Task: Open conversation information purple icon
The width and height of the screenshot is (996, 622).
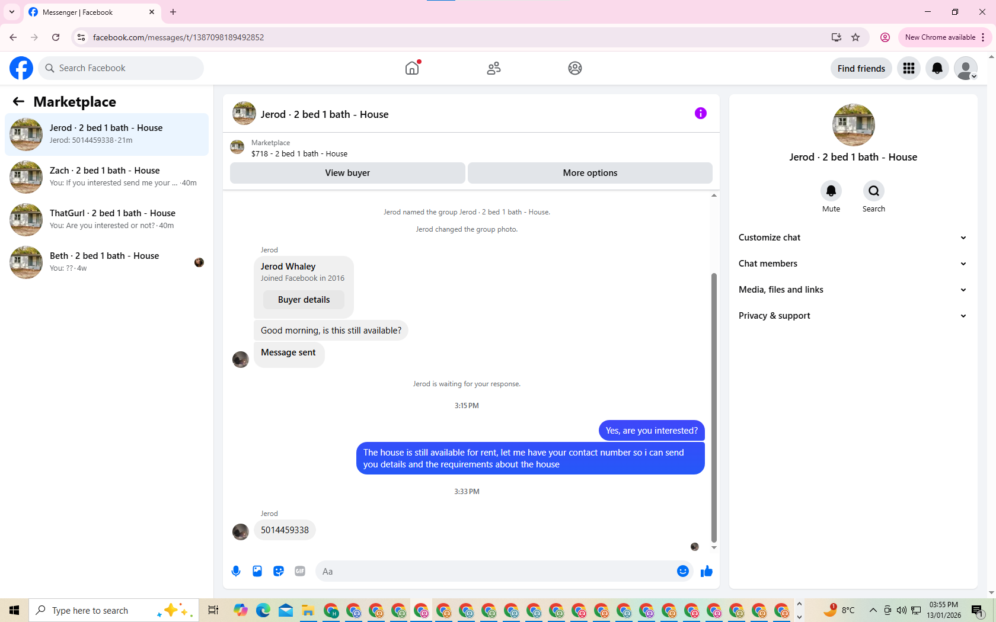Action: (701, 113)
